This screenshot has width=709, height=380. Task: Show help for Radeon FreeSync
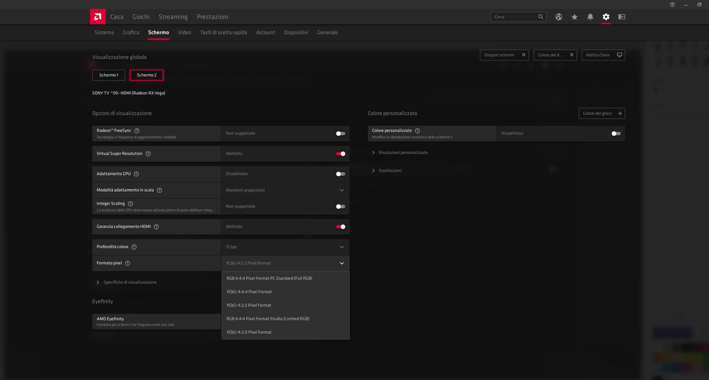[137, 131]
